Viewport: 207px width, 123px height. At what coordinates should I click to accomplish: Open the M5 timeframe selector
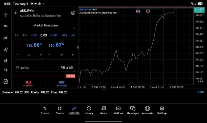[x=5, y=26]
